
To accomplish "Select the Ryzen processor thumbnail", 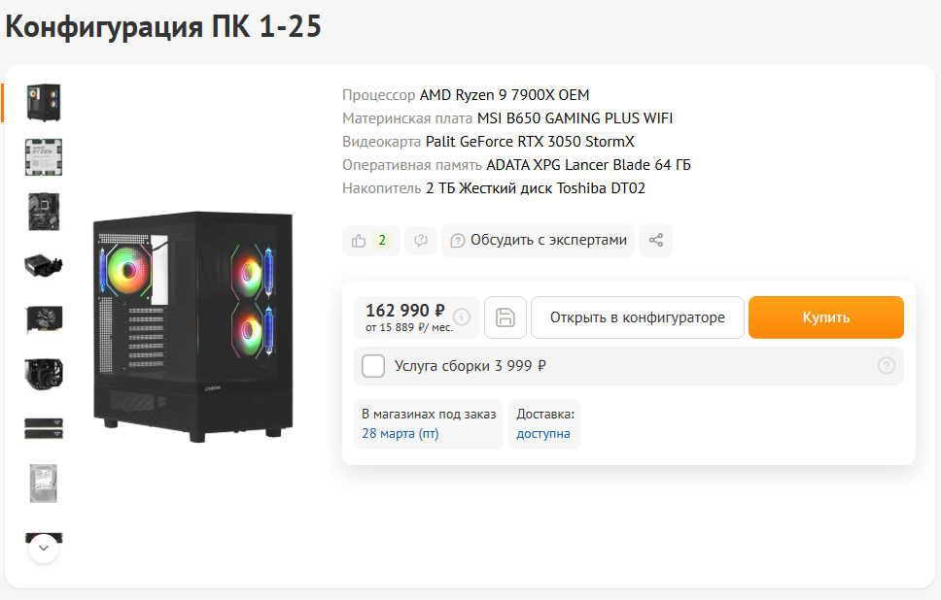I will tap(44, 157).
